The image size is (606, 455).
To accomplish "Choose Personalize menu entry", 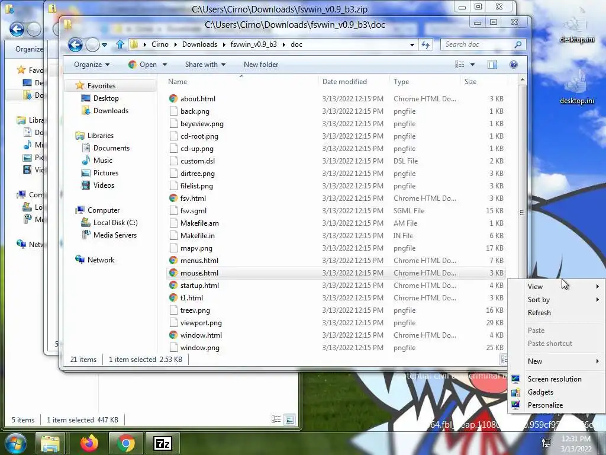I will [556, 405].
